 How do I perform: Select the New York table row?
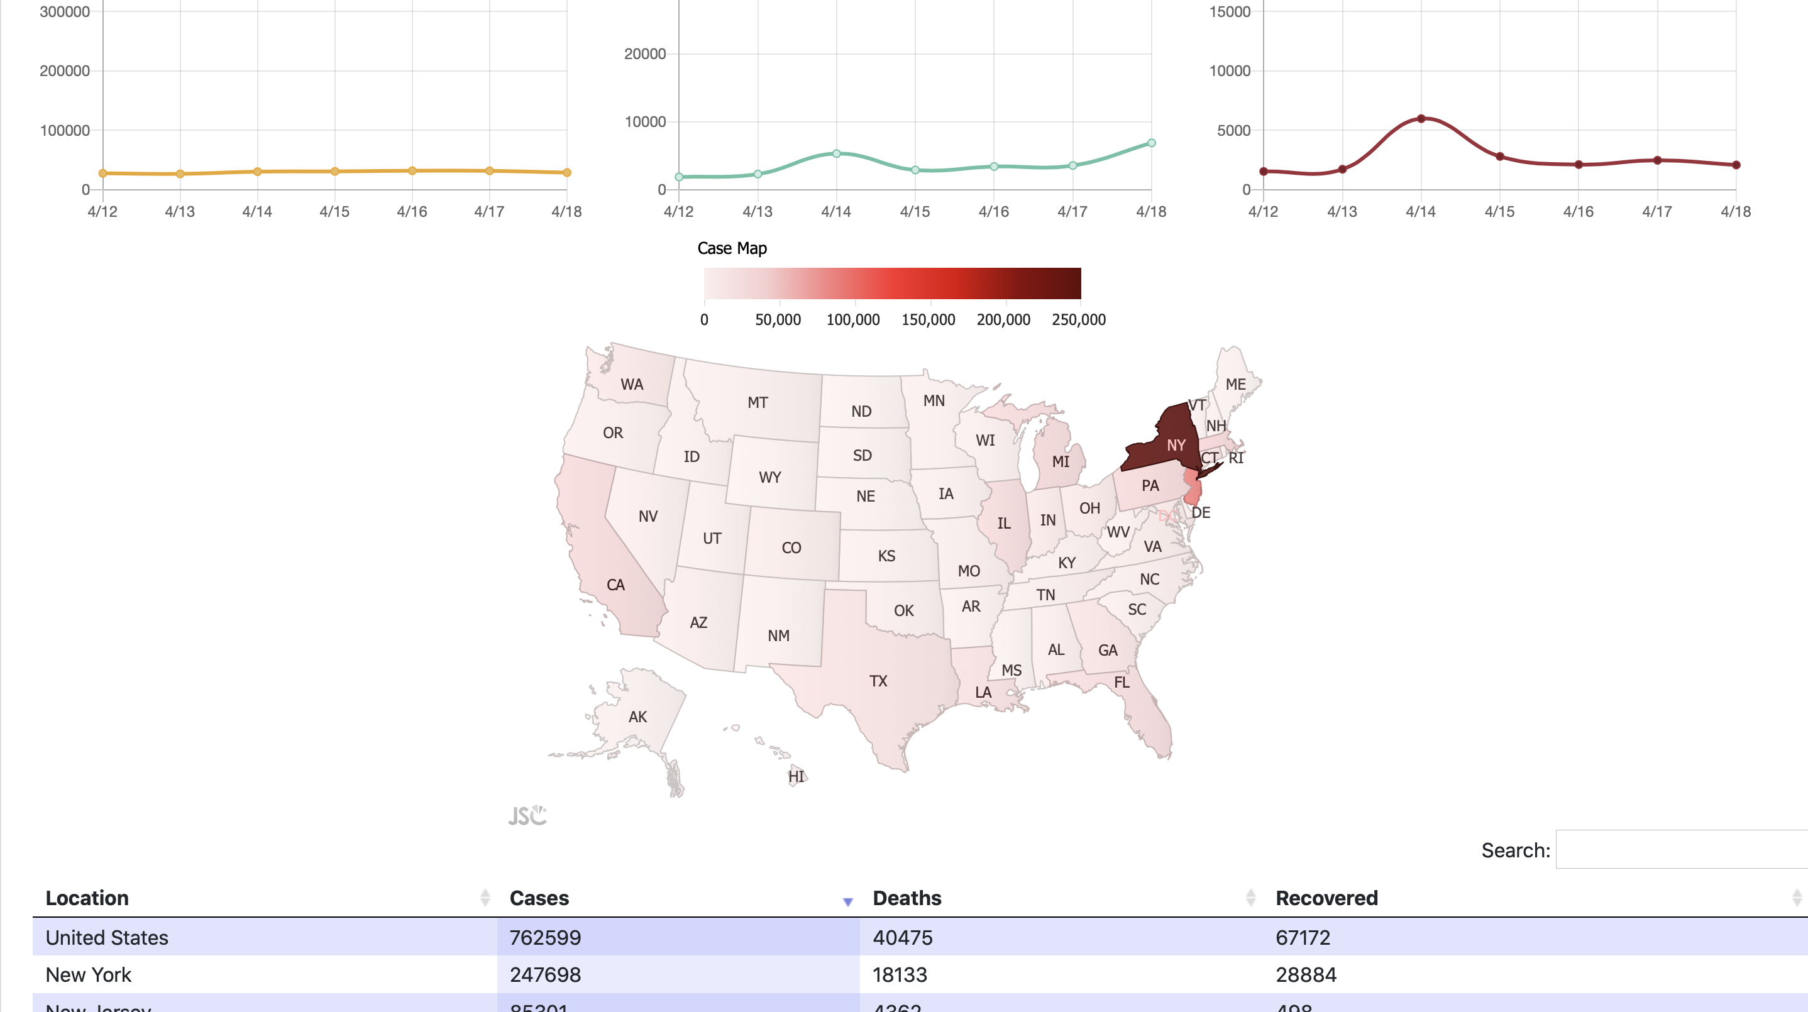click(920, 974)
